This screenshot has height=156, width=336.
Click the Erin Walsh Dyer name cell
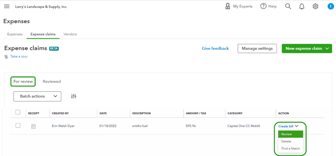[63, 126]
